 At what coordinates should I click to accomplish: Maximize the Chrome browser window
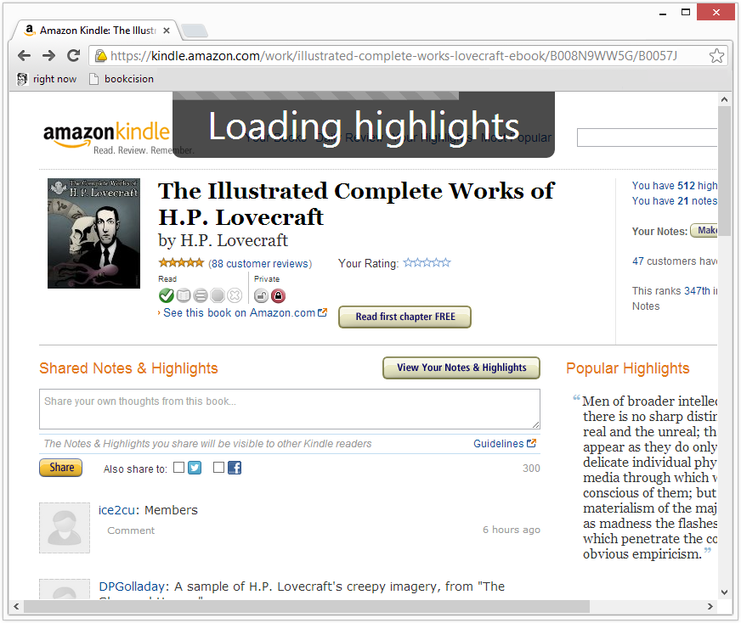tap(686, 12)
